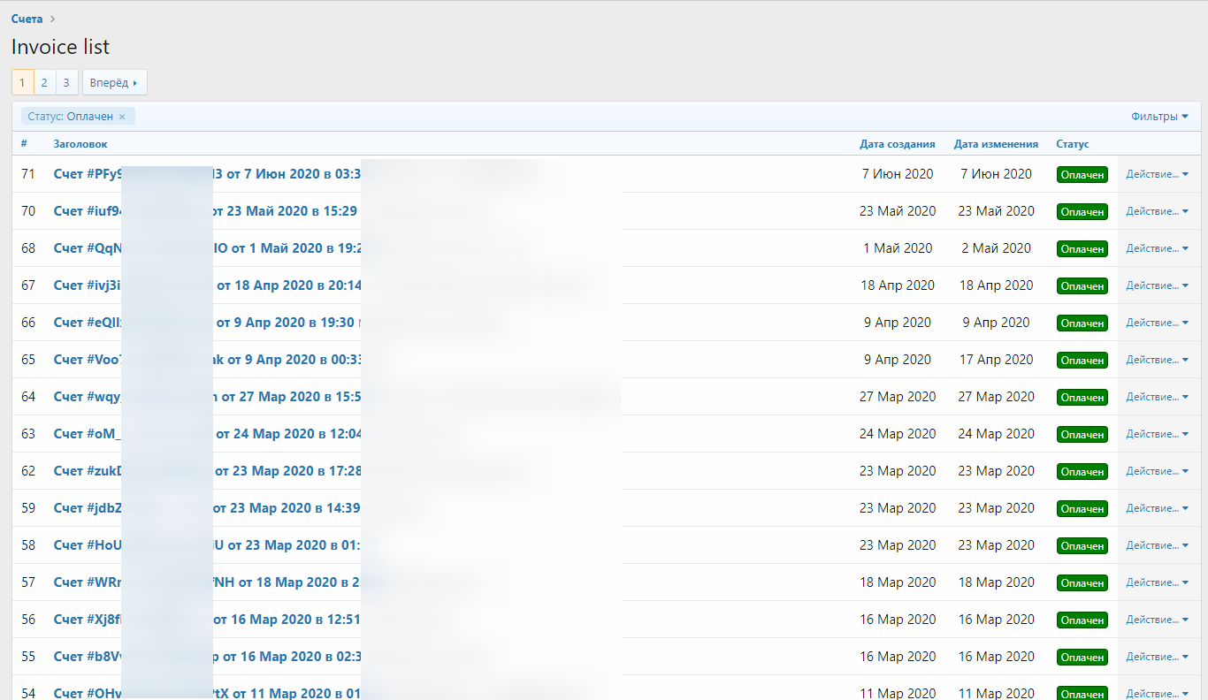Open the Счета breadcrumb link
This screenshot has height=700, width=1208.
click(x=27, y=19)
